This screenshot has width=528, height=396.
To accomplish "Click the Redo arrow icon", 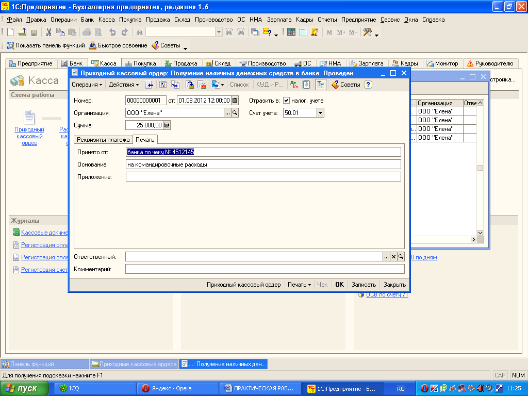I will (x=125, y=32).
